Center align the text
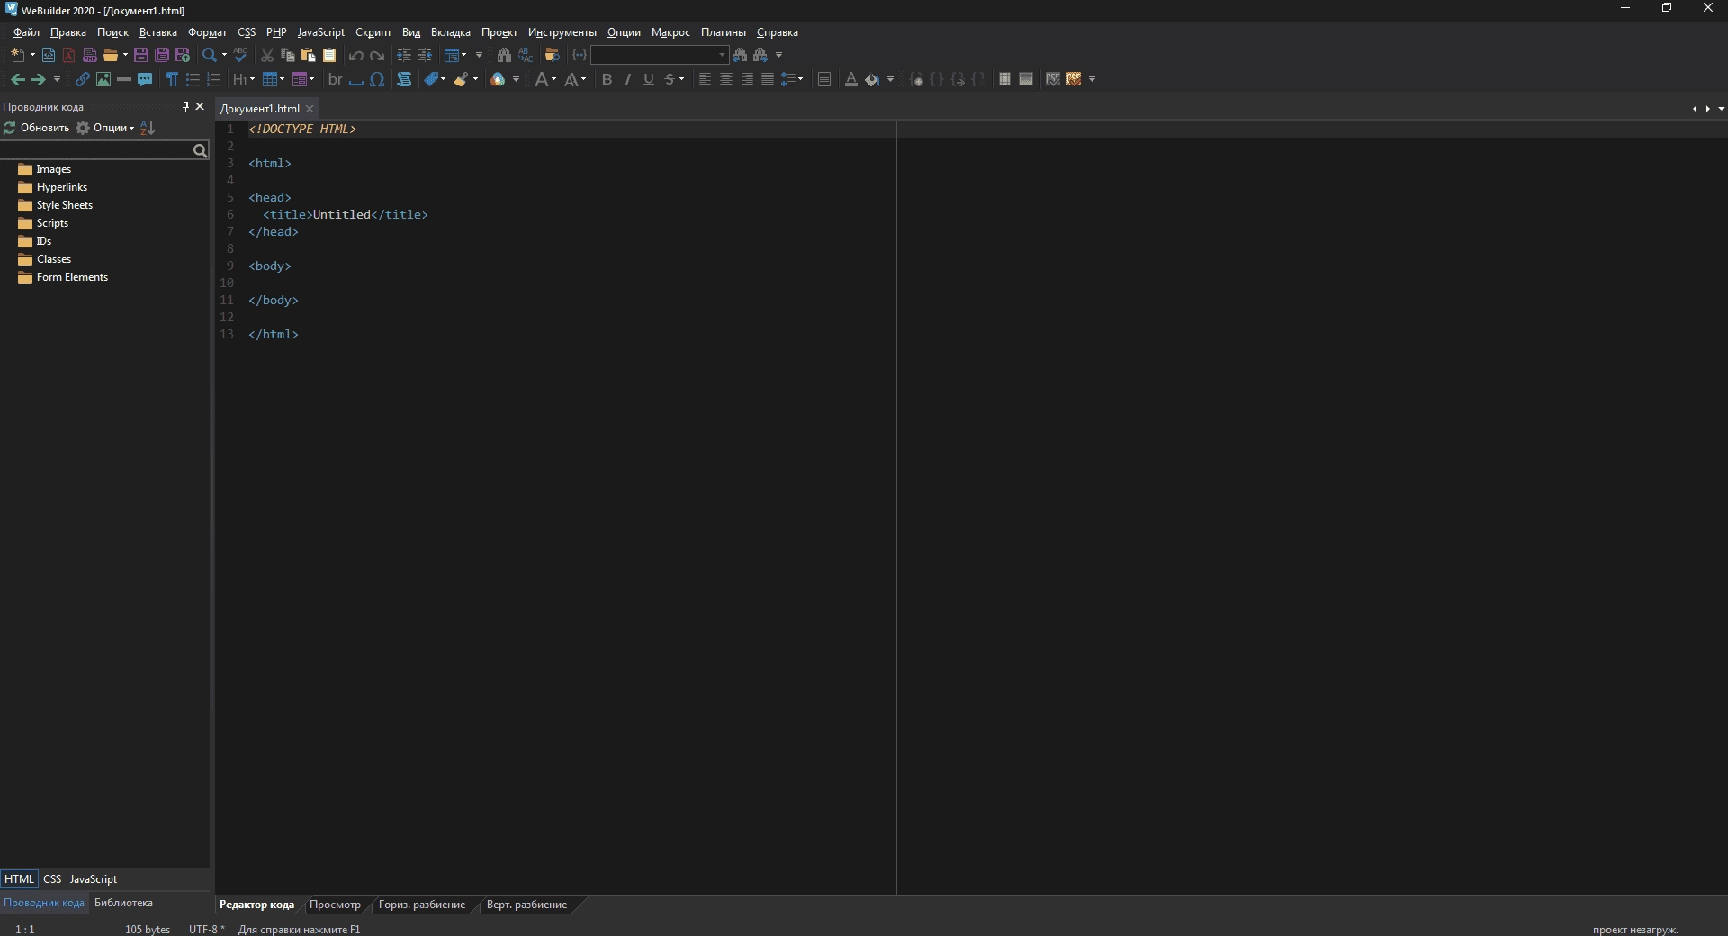Viewport: 1728px width, 936px height. click(725, 79)
